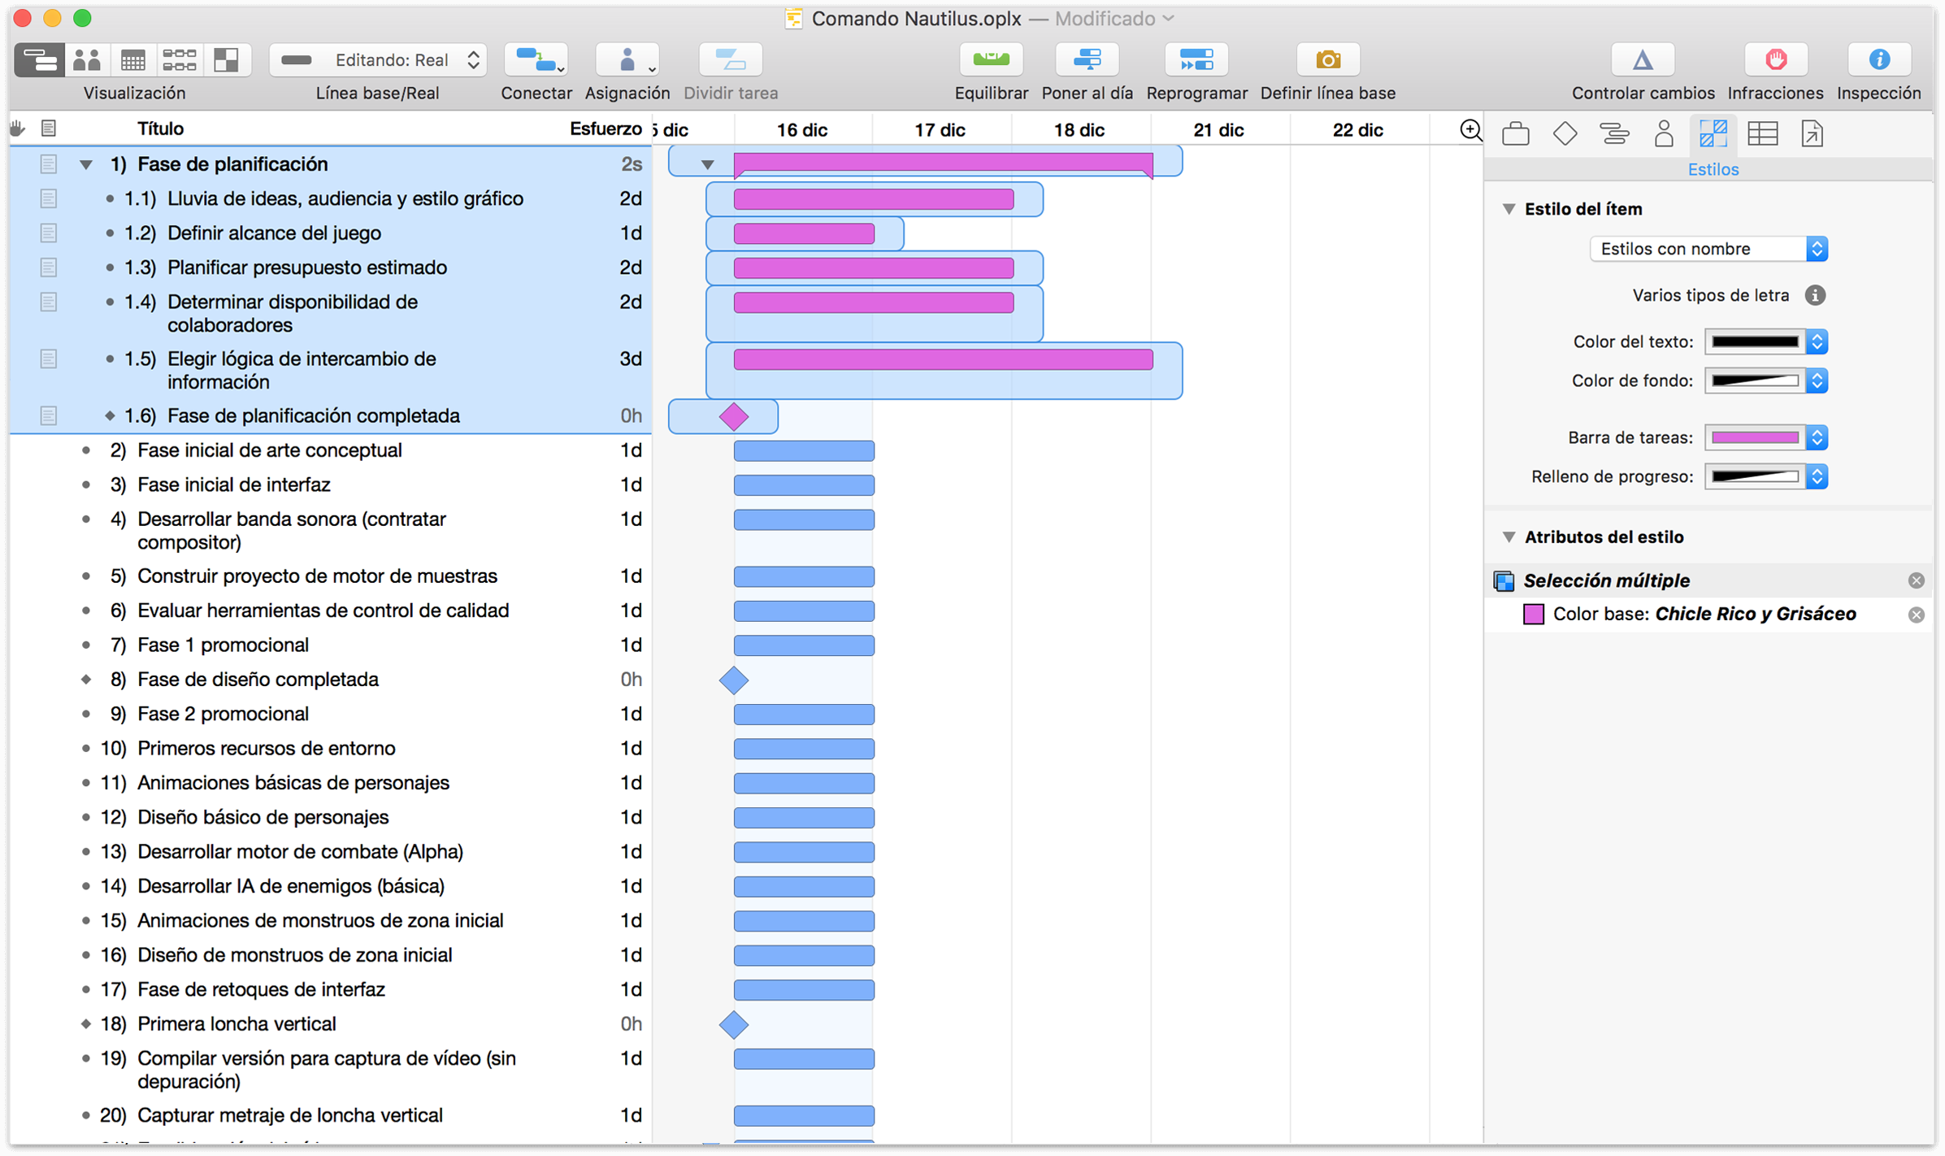Click the Controlar cambios icon
1945x1156 pixels.
tap(1642, 59)
